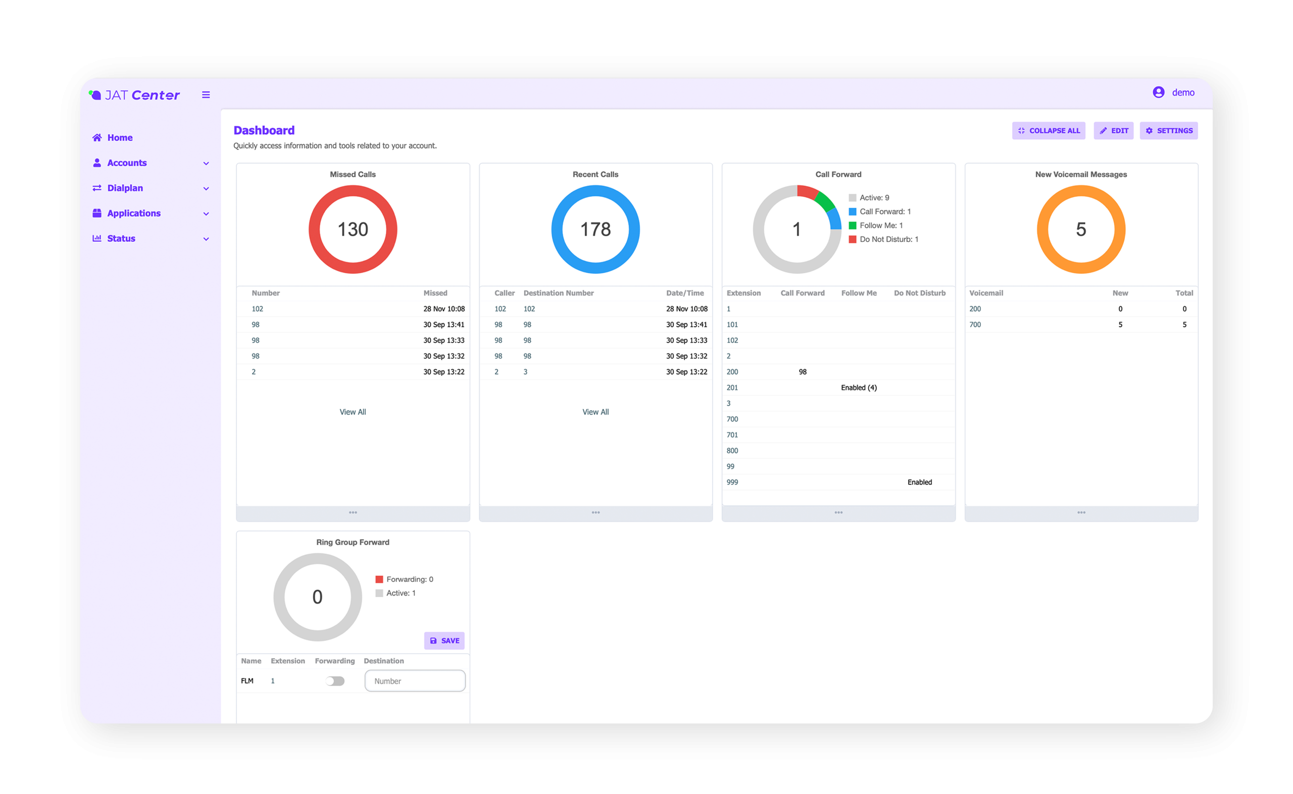Image resolution: width=1293 pixels, height=794 pixels.
Task: Click the hamburger menu icon
Action: pos(206,94)
